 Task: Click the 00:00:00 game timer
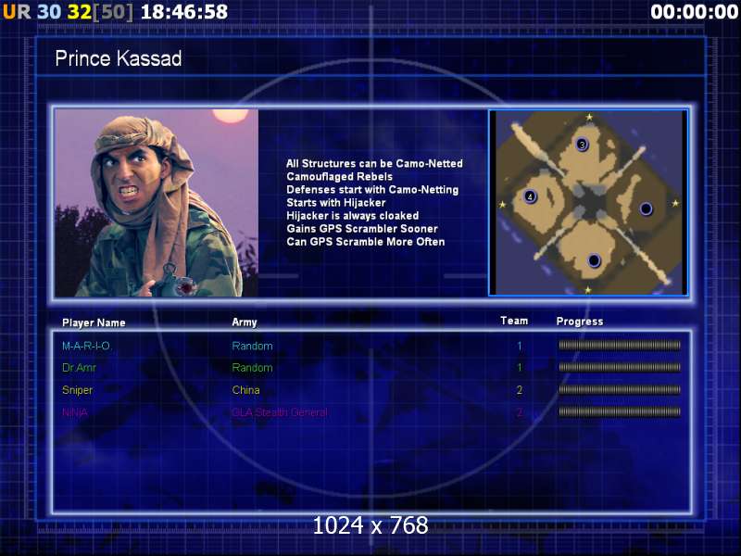coord(694,12)
